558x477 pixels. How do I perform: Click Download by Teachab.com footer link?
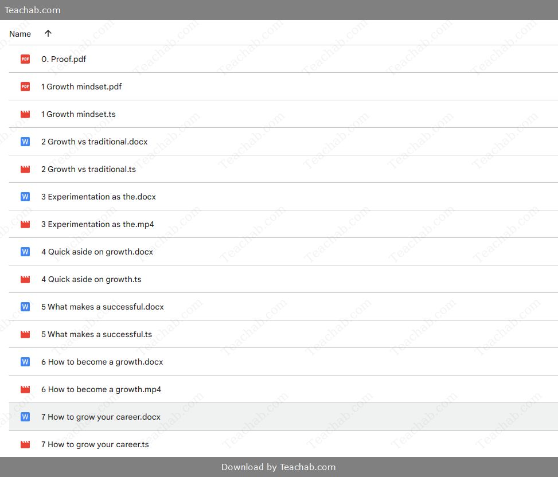(279, 467)
